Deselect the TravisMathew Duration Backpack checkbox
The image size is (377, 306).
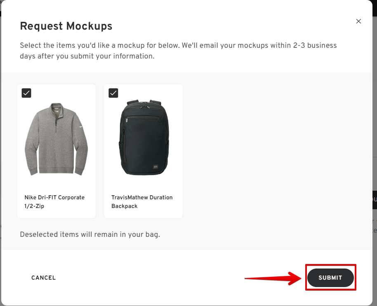tap(113, 93)
